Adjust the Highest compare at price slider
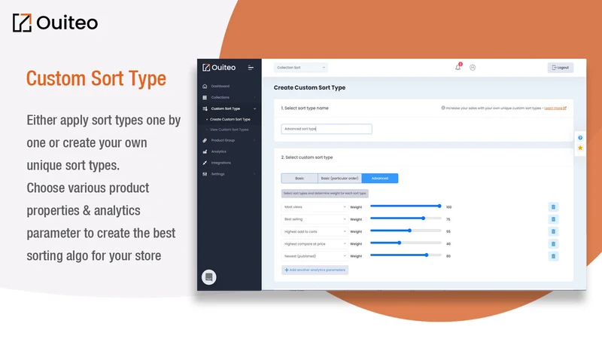Viewport: 602px width, 339px height. pyautogui.click(x=406, y=243)
